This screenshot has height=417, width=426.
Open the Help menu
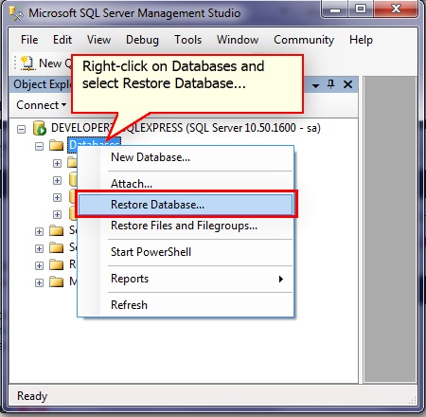(361, 40)
